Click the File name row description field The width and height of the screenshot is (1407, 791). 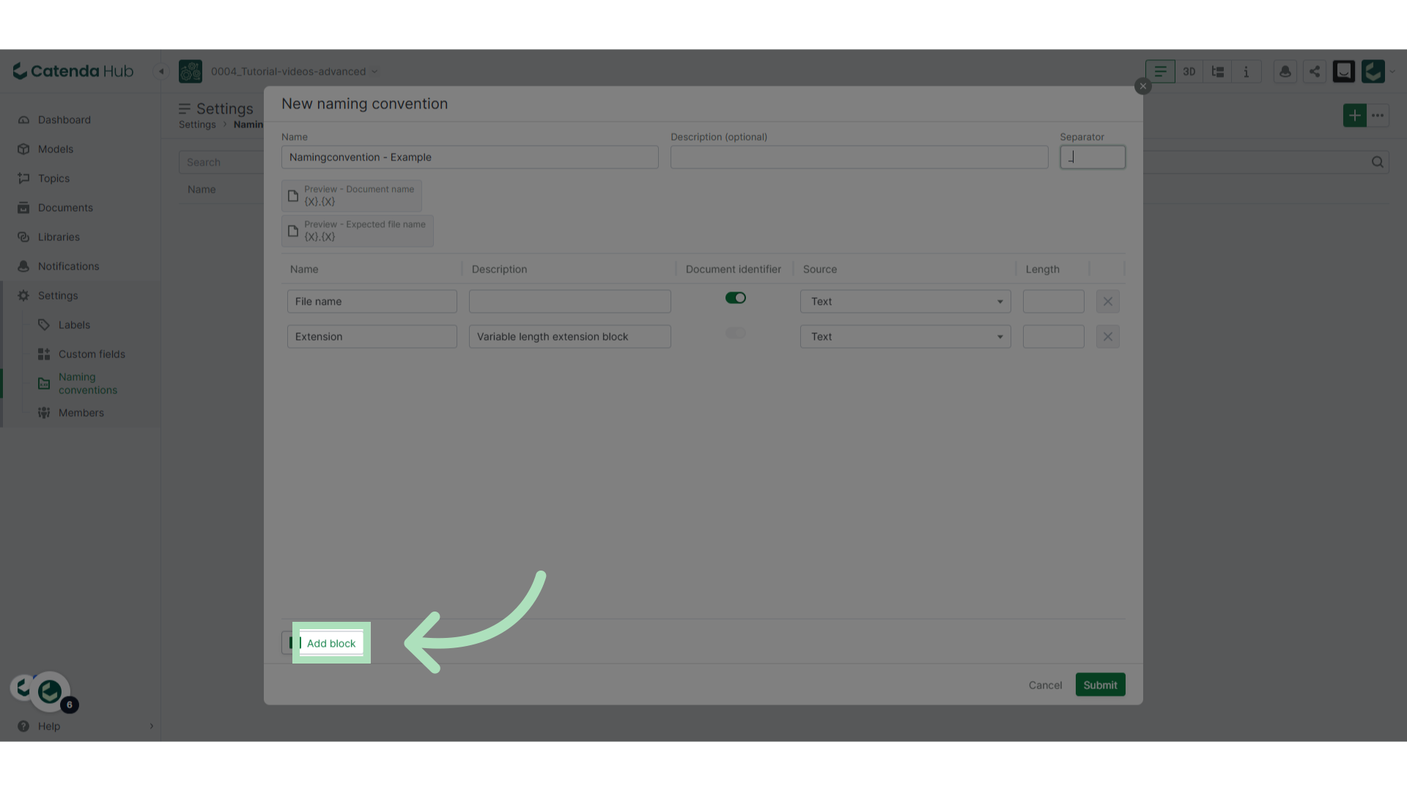click(x=569, y=301)
